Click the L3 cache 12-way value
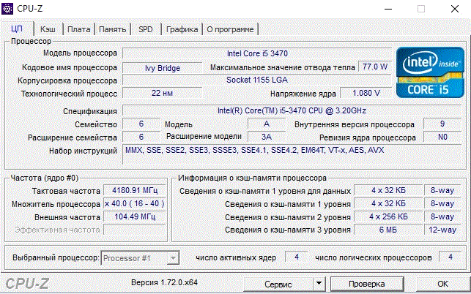 point(442,230)
